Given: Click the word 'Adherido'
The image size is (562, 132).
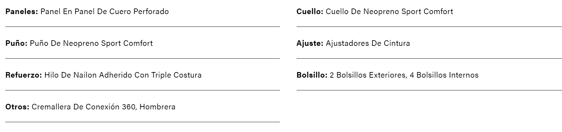Looking at the screenshot, I should coord(116,75).
